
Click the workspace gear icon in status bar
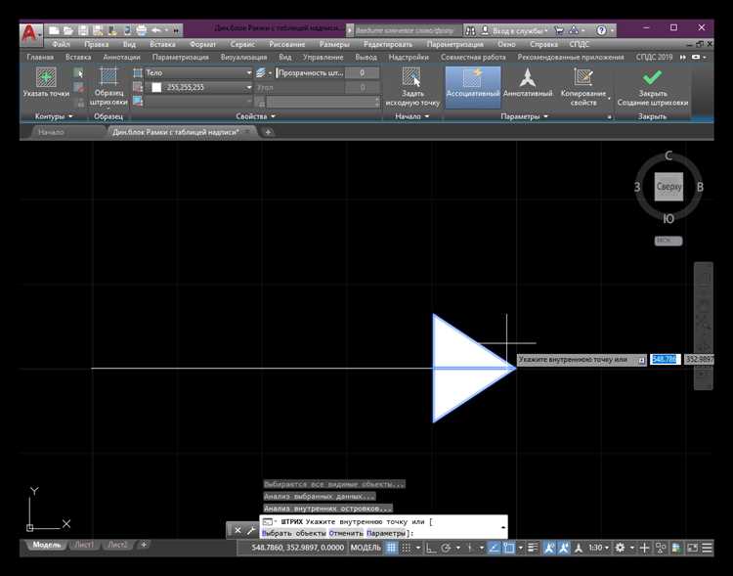(x=621, y=548)
